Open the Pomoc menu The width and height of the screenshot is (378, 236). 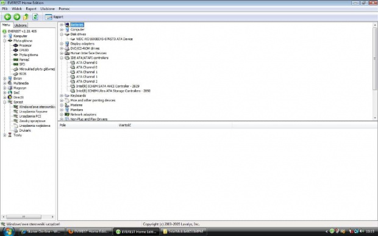pos(64,9)
